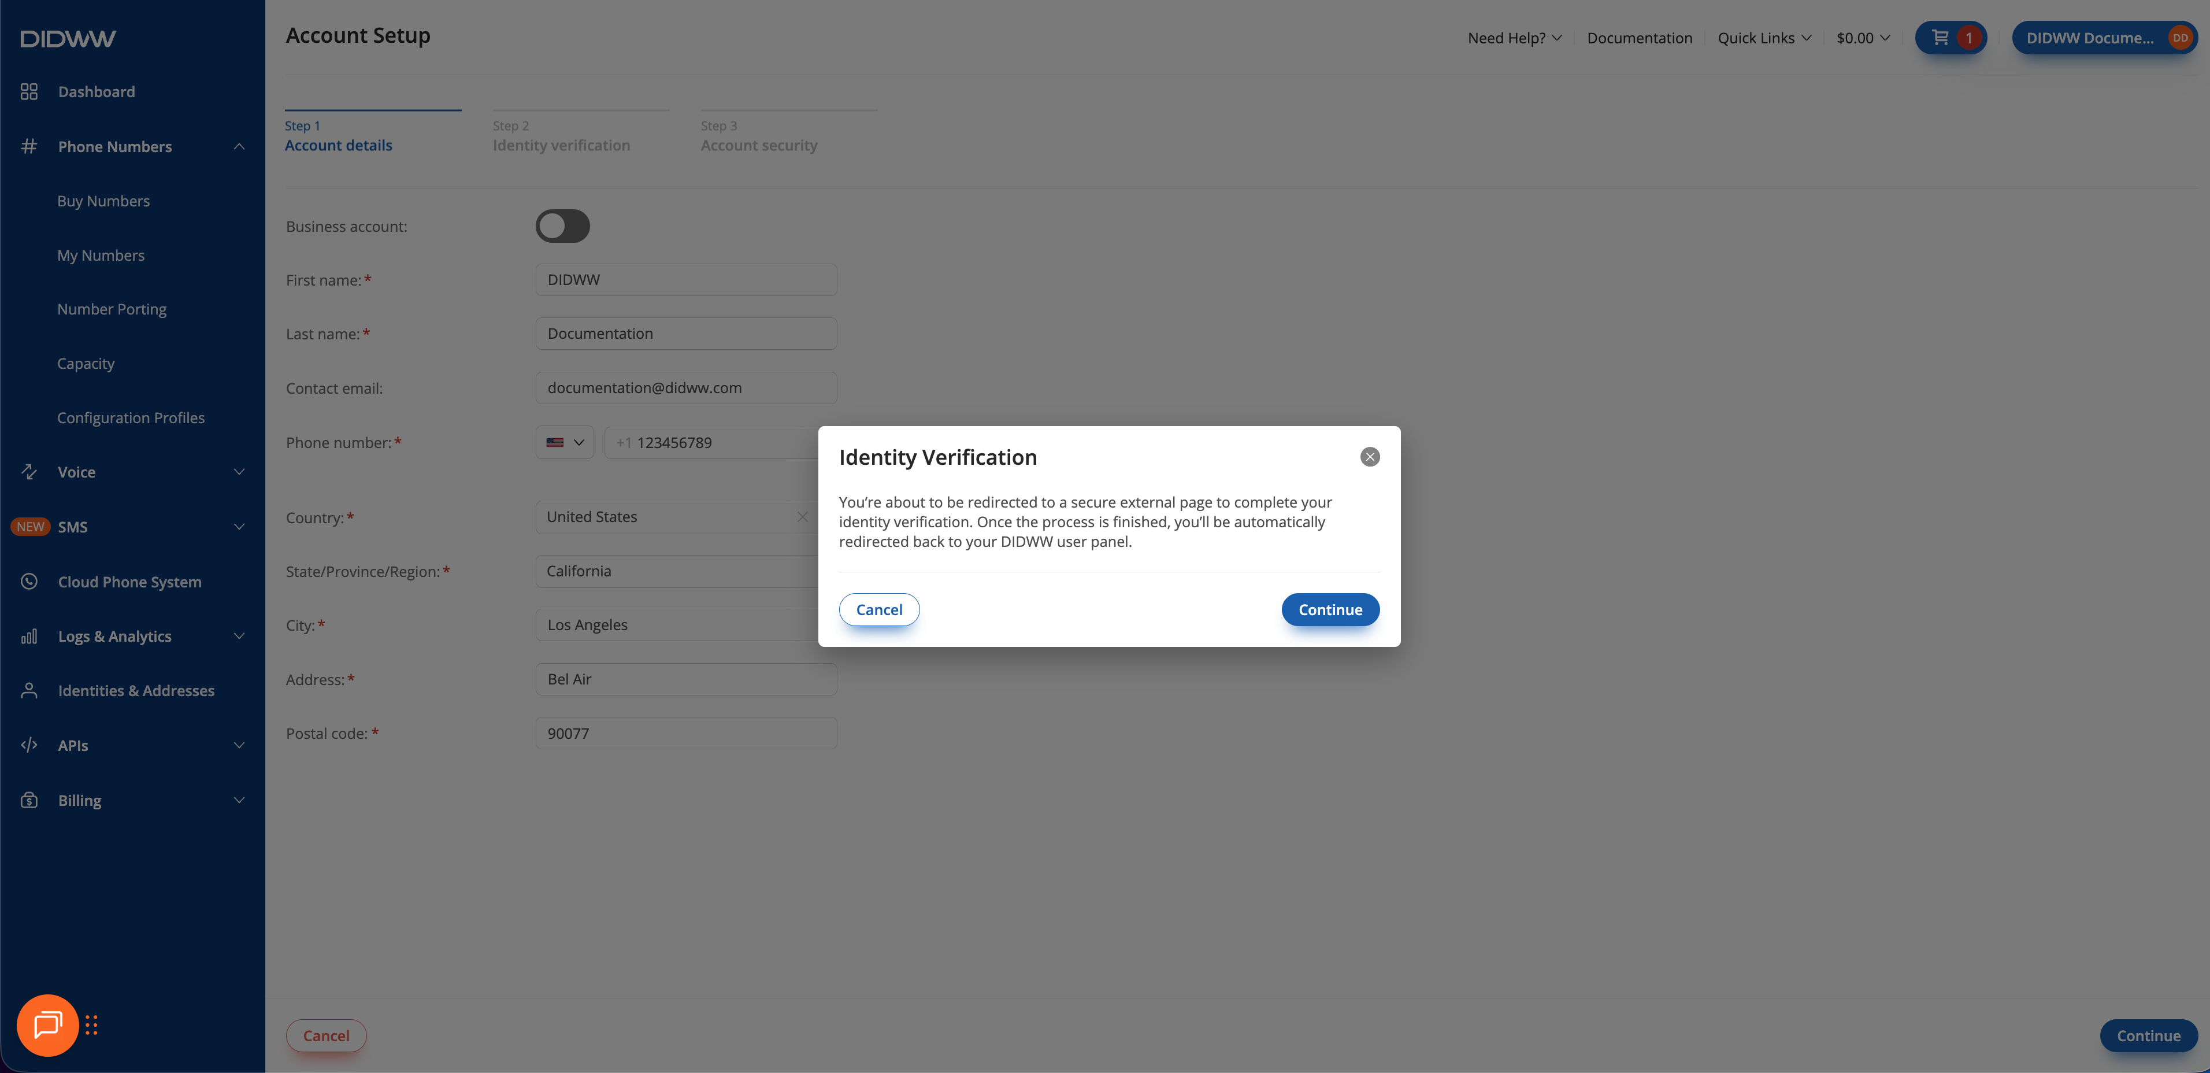
Task: Open the chat support bubble
Action: (x=48, y=1025)
